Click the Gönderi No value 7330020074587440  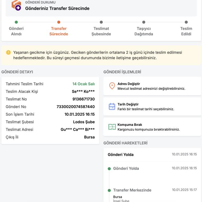tap(76, 107)
